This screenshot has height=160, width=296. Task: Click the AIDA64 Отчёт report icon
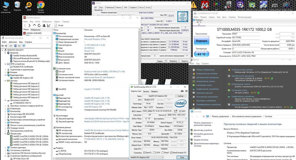coord(56,25)
